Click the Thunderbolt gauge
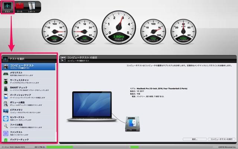The image size is (238, 149). (183, 32)
